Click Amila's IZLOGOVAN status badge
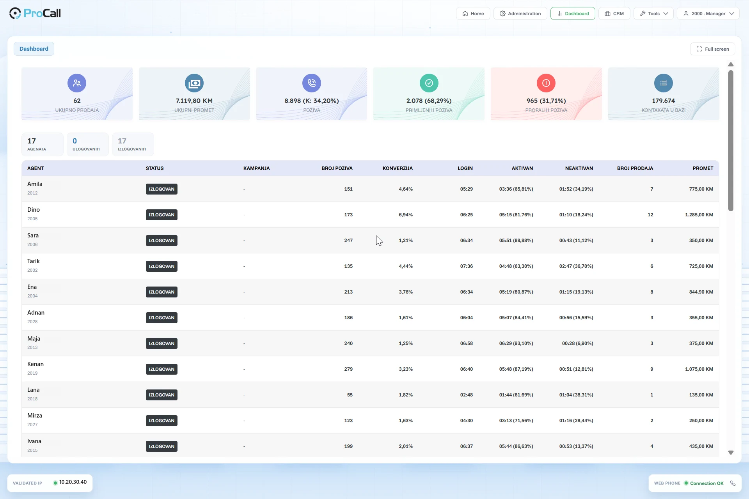This screenshot has height=499, width=749. point(162,189)
